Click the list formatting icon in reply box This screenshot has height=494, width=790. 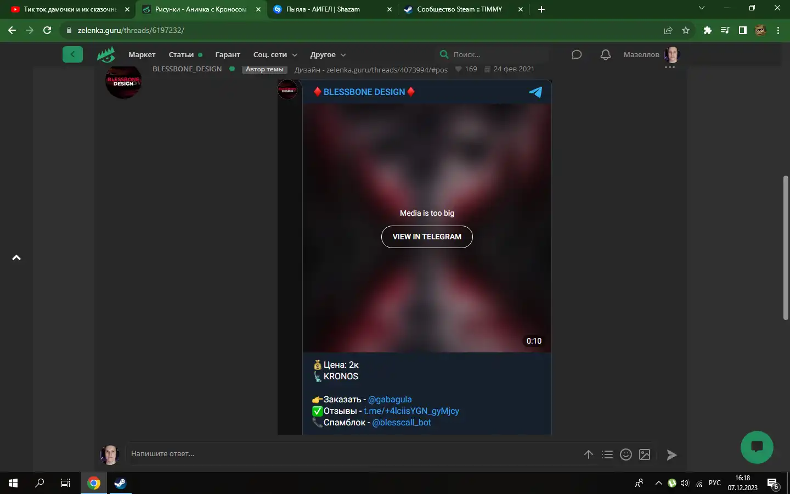pyautogui.click(x=607, y=454)
